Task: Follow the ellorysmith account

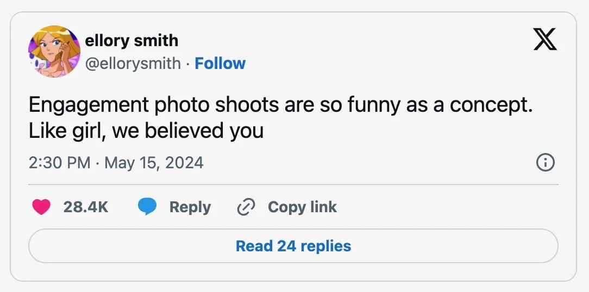Action: pyautogui.click(x=220, y=64)
